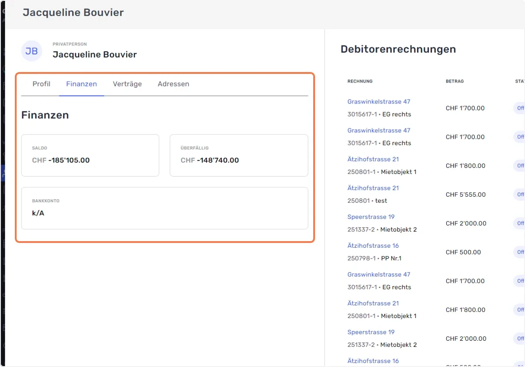The height and width of the screenshot is (367, 525).
Task: Click the Jacqueline Bouvier name beside the avatar
Action: coord(94,55)
